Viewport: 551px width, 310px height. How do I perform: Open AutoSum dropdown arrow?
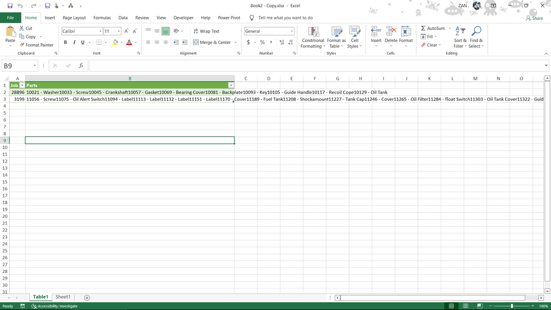[x=450, y=28]
